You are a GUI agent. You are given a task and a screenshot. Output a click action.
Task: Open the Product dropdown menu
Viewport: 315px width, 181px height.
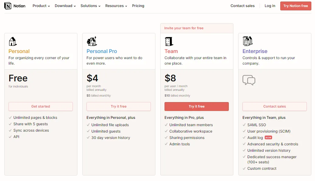[x=41, y=6]
